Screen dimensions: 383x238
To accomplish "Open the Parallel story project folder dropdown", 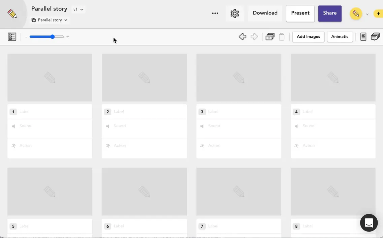I will (50, 20).
